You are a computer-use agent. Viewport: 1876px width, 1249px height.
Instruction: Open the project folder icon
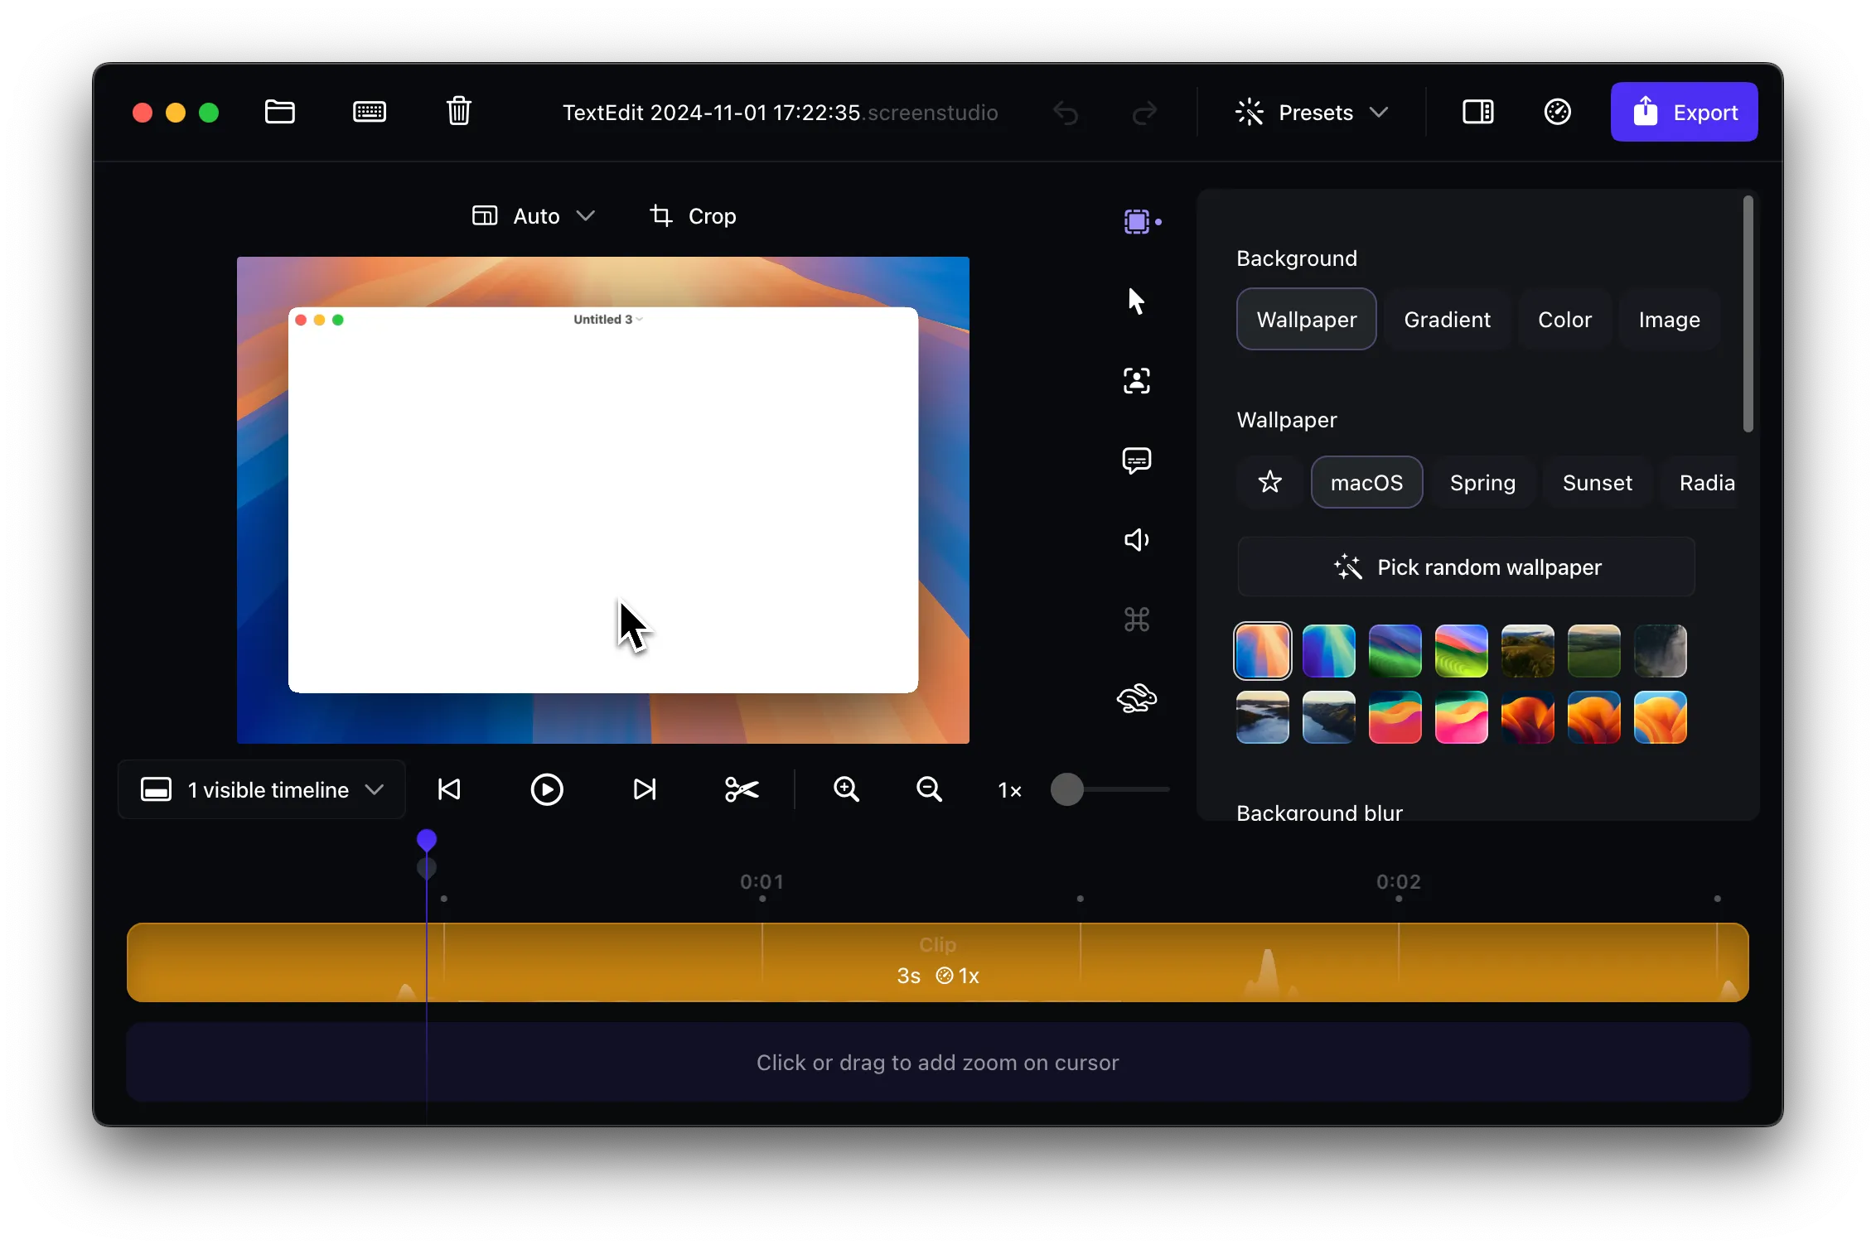coord(280,111)
